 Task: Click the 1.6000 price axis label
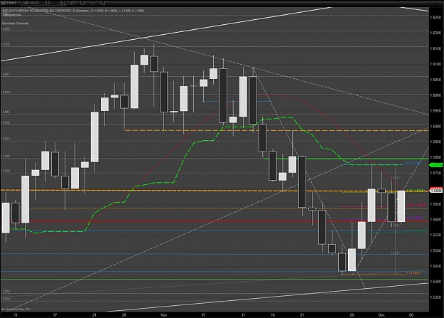coord(435,95)
